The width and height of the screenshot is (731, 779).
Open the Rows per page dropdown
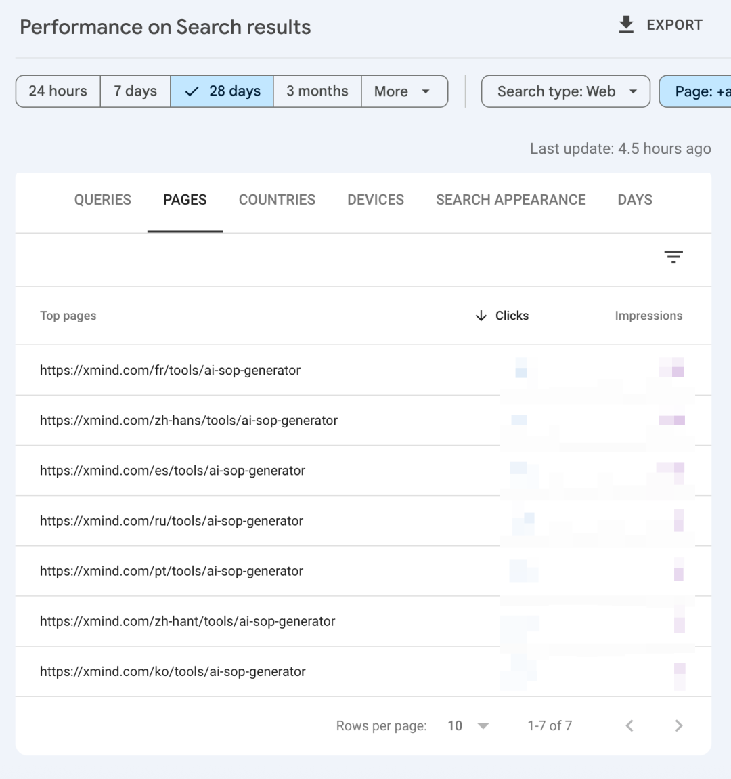click(468, 726)
